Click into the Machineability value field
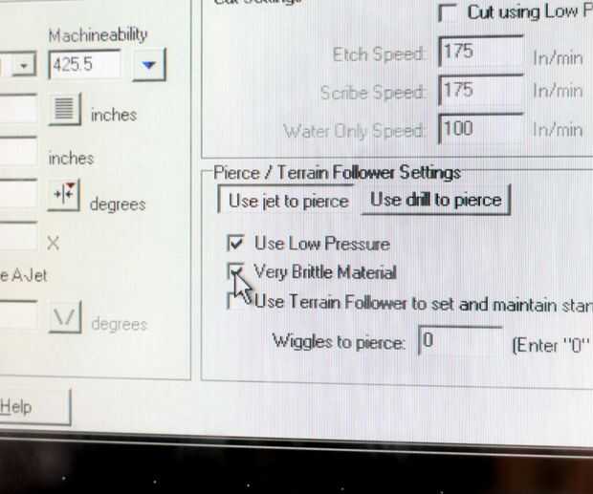The image size is (593, 494). (85, 64)
